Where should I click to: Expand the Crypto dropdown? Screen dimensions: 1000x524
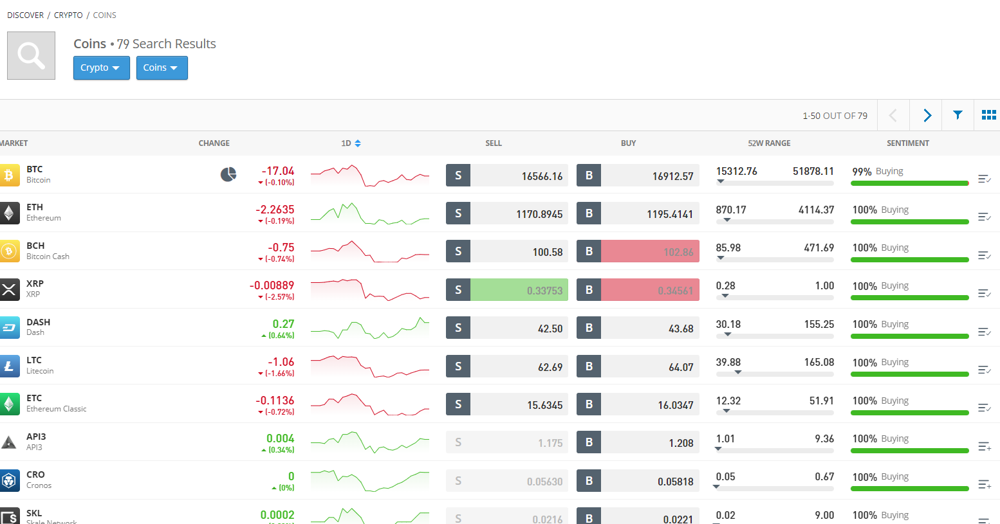[x=101, y=68]
